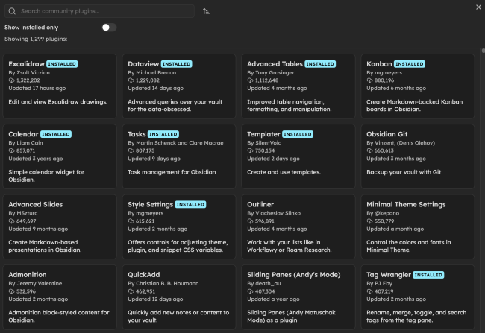Click download icon next to 750,154

[250, 150]
